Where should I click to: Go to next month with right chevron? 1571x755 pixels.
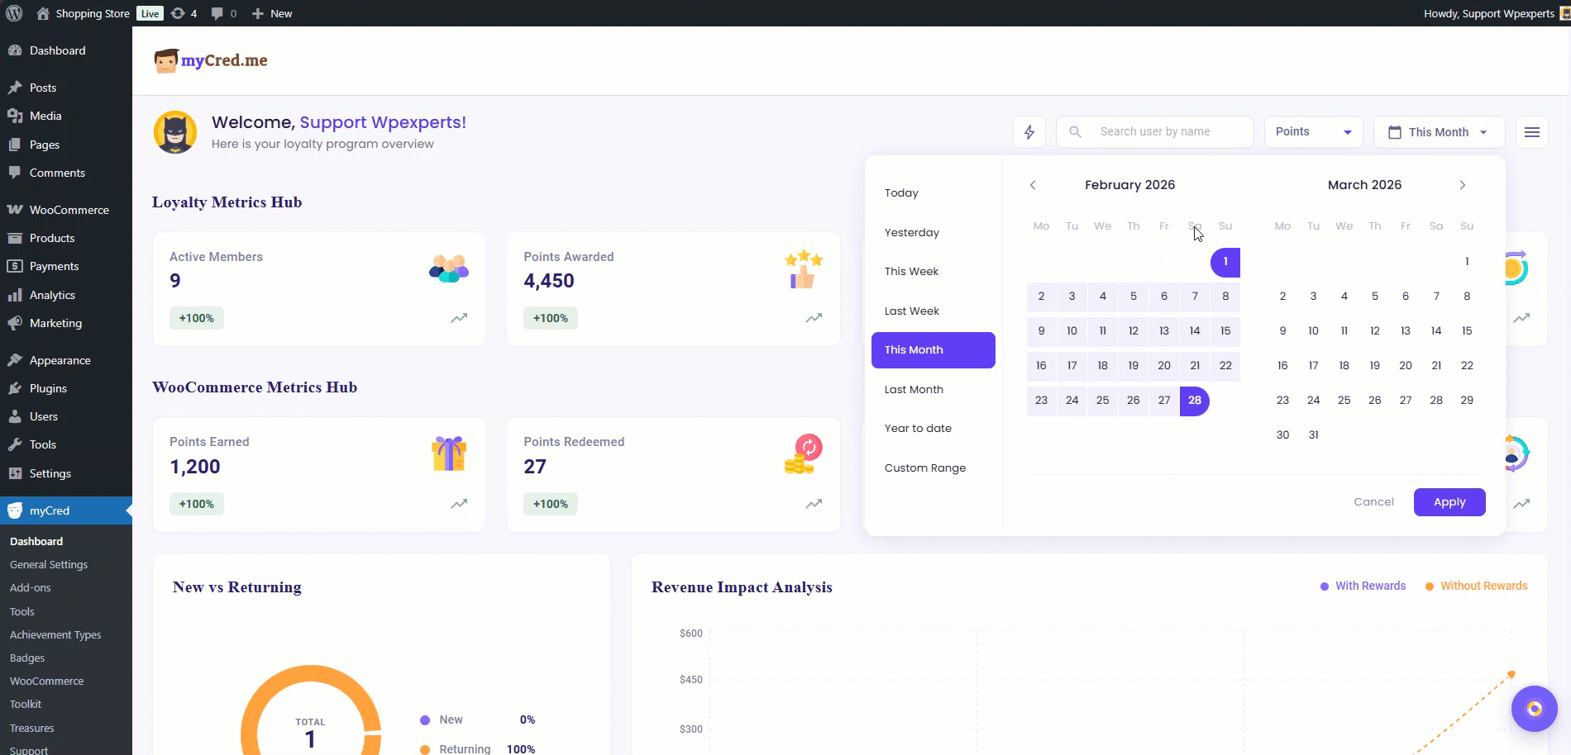pyautogui.click(x=1462, y=185)
